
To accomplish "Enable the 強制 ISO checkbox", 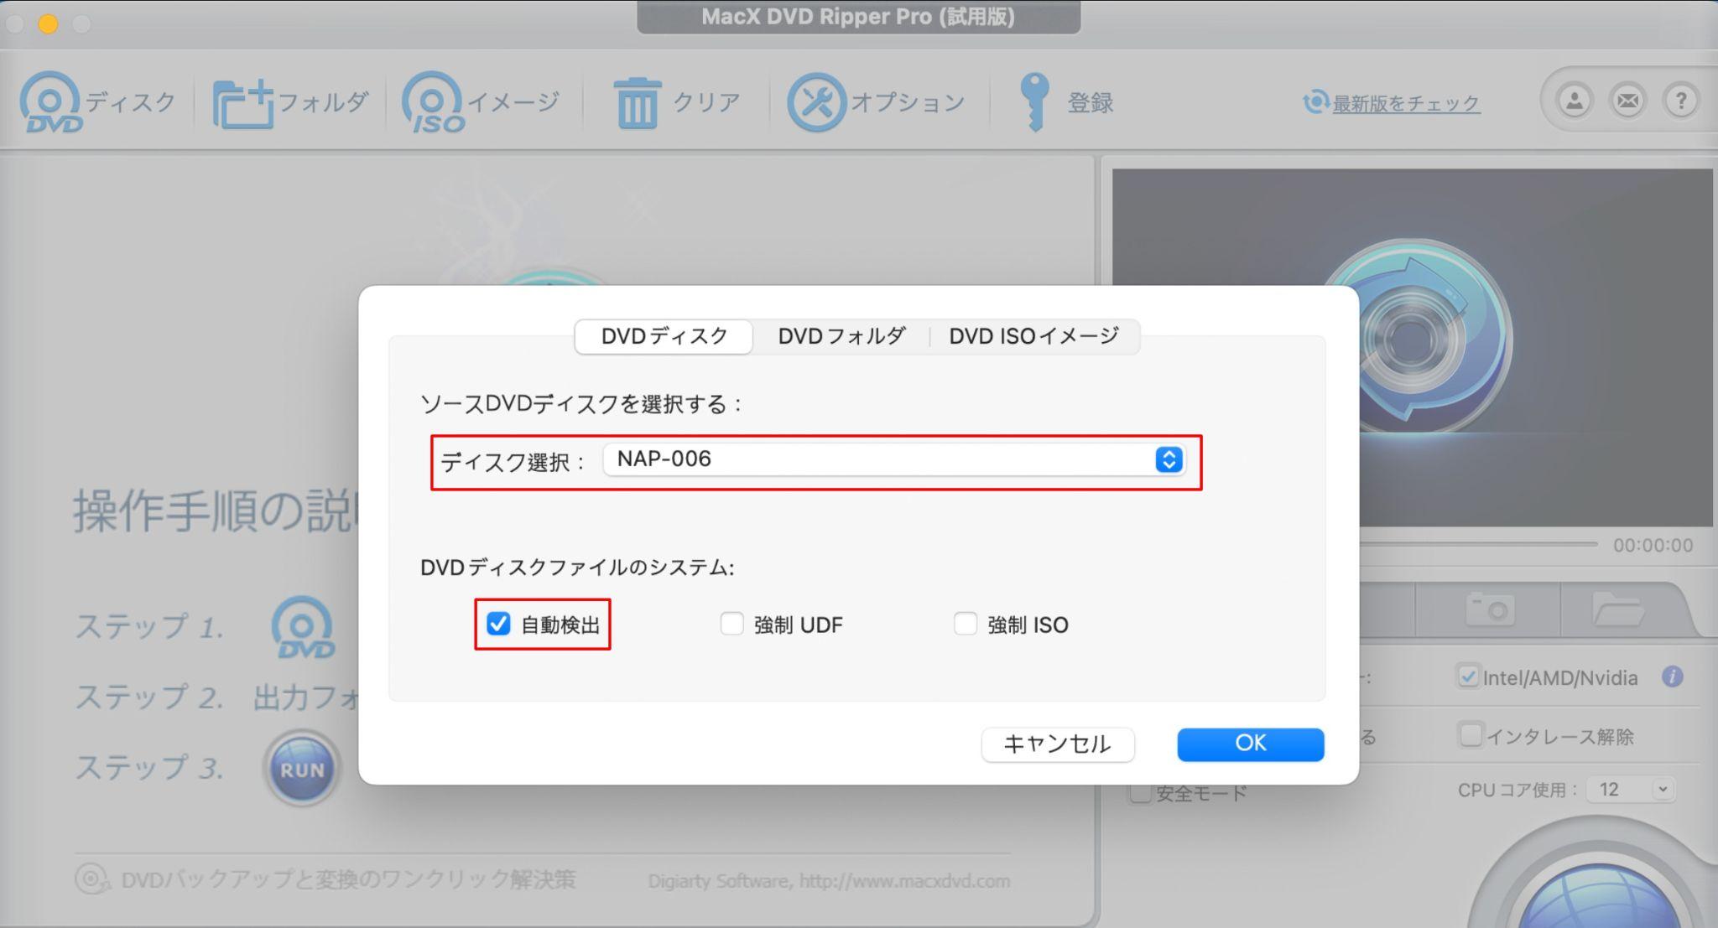I will [965, 624].
